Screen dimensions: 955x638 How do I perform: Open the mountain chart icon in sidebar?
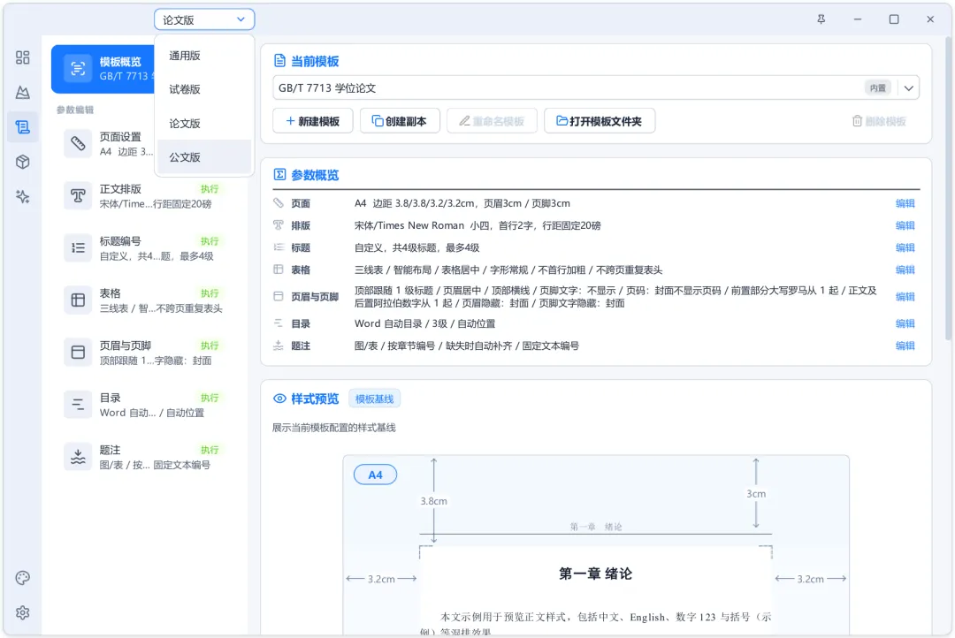(x=22, y=92)
